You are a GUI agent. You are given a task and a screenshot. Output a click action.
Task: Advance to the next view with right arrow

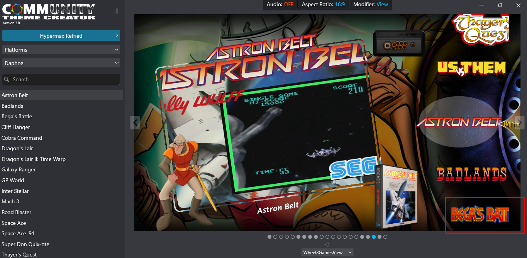click(520, 123)
